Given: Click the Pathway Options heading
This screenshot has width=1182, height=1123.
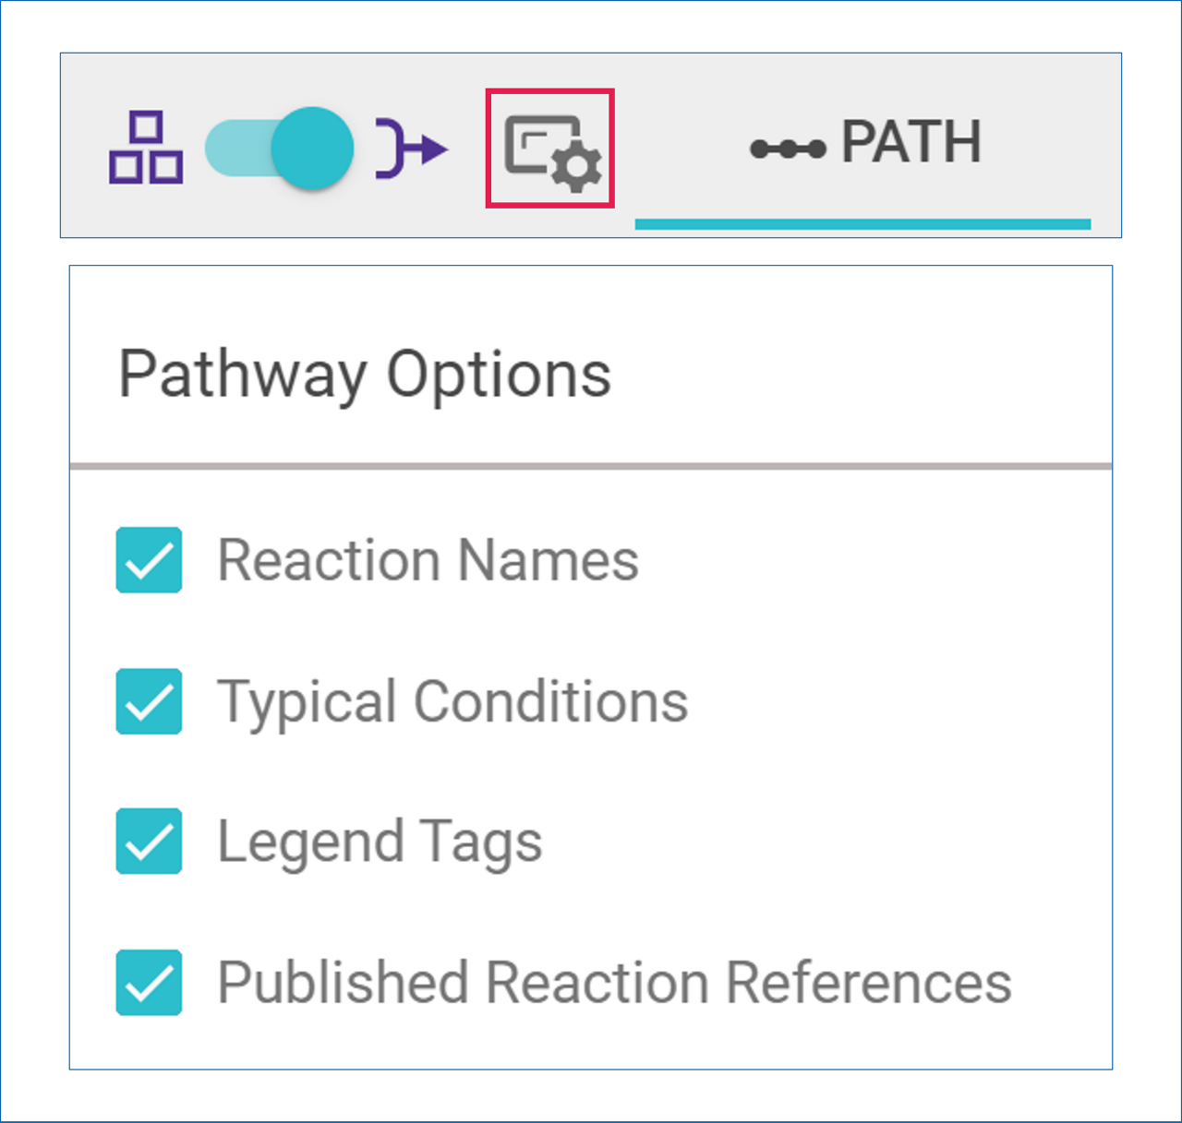Looking at the screenshot, I should pos(365,374).
